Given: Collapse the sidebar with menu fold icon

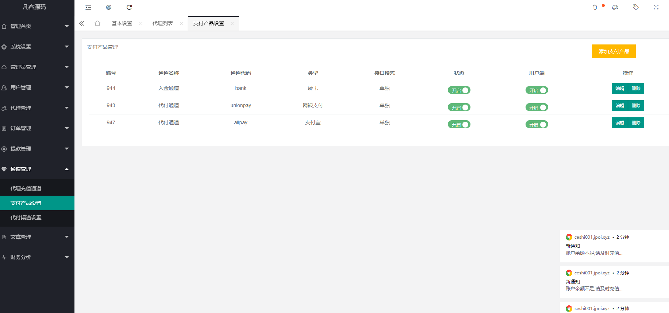Looking at the screenshot, I should point(88,7).
